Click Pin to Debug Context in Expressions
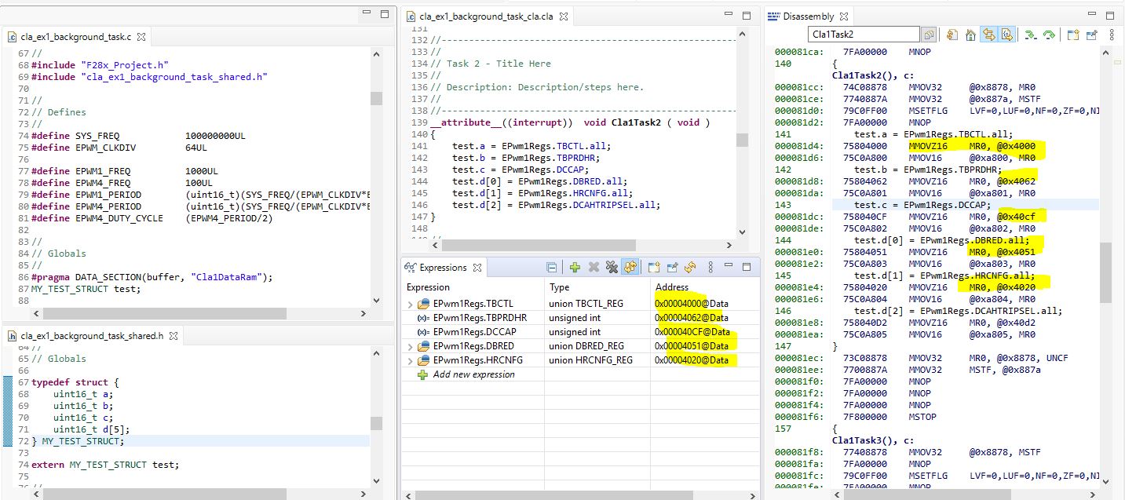Viewport: 1125px width, 500px height. pos(672,268)
